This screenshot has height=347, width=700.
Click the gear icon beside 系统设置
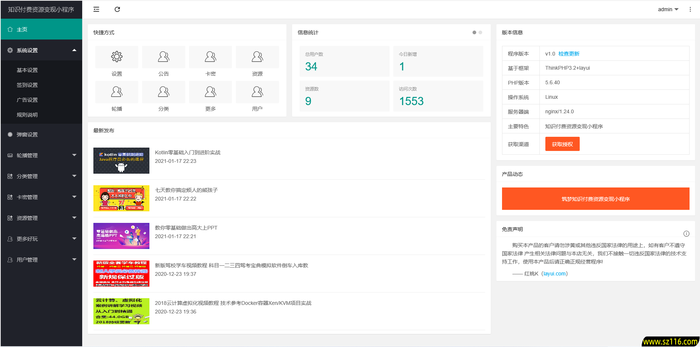[x=10, y=50]
